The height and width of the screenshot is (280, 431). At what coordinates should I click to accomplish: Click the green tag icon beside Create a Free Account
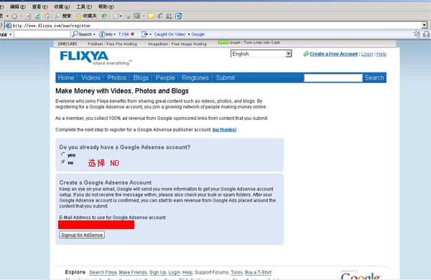(306, 54)
